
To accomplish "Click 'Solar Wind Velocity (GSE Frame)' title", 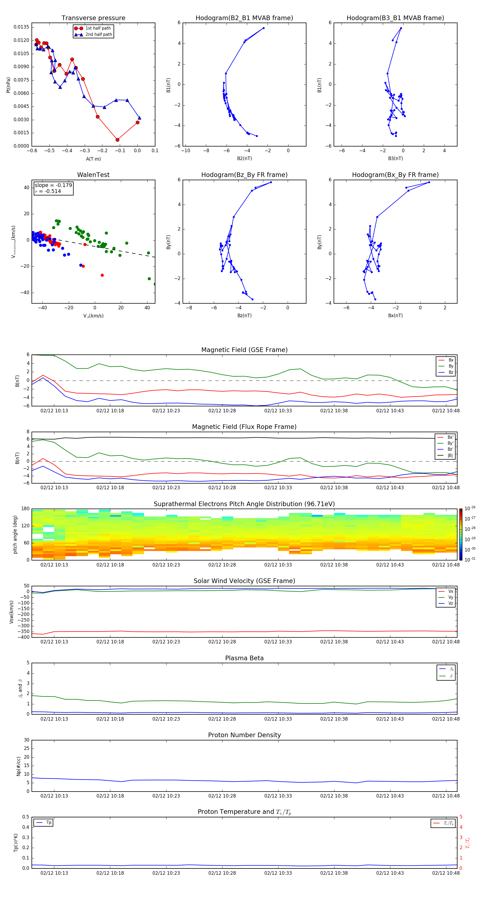I will coord(244,581).
